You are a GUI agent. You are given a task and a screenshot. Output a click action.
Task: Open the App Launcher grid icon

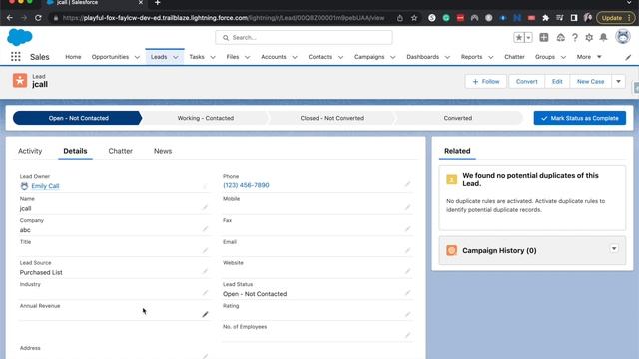[16, 57]
